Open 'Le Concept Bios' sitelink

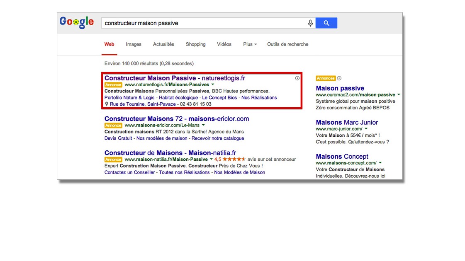pos(219,97)
